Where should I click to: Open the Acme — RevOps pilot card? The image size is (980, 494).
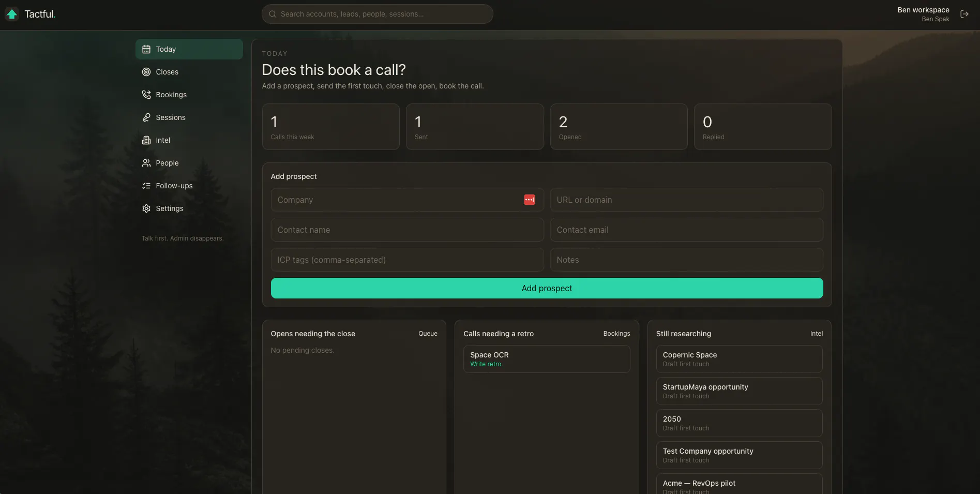[740, 484]
